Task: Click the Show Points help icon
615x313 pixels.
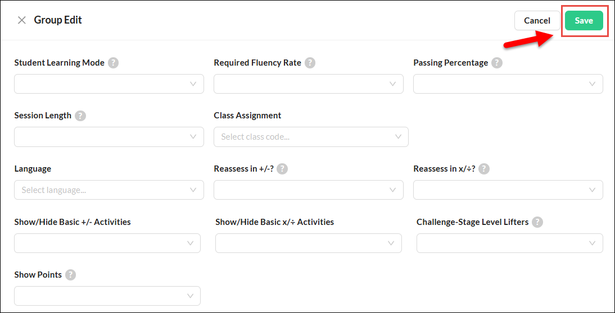Action: pyautogui.click(x=70, y=275)
